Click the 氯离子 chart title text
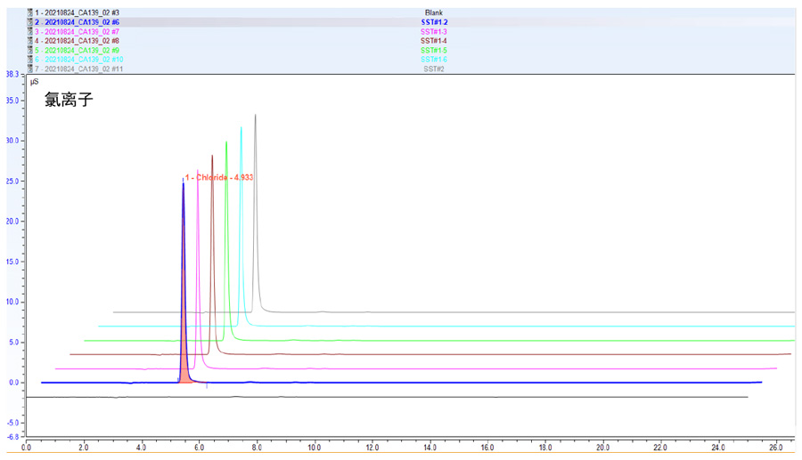 click(x=69, y=101)
